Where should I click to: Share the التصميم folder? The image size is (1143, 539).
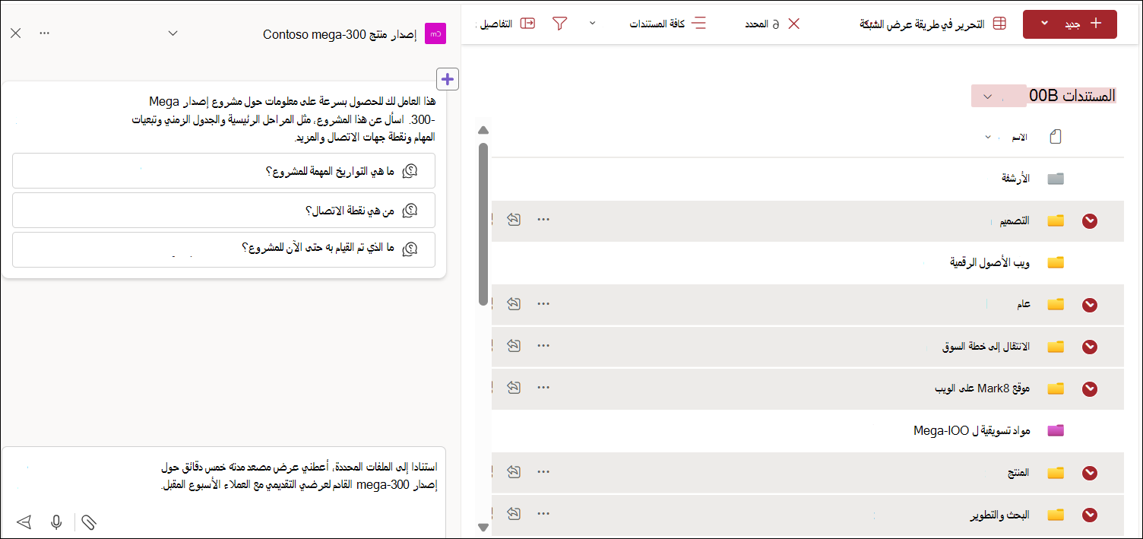(514, 220)
